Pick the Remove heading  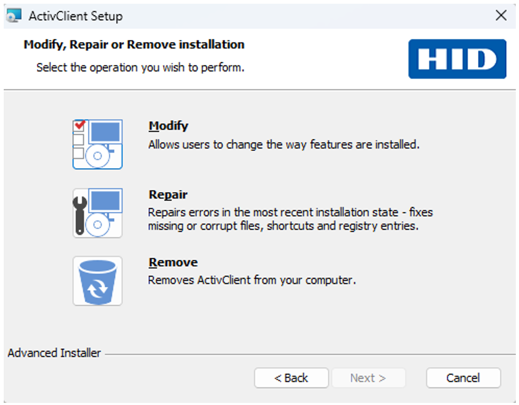pyautogui.click(x=173, y=262)
